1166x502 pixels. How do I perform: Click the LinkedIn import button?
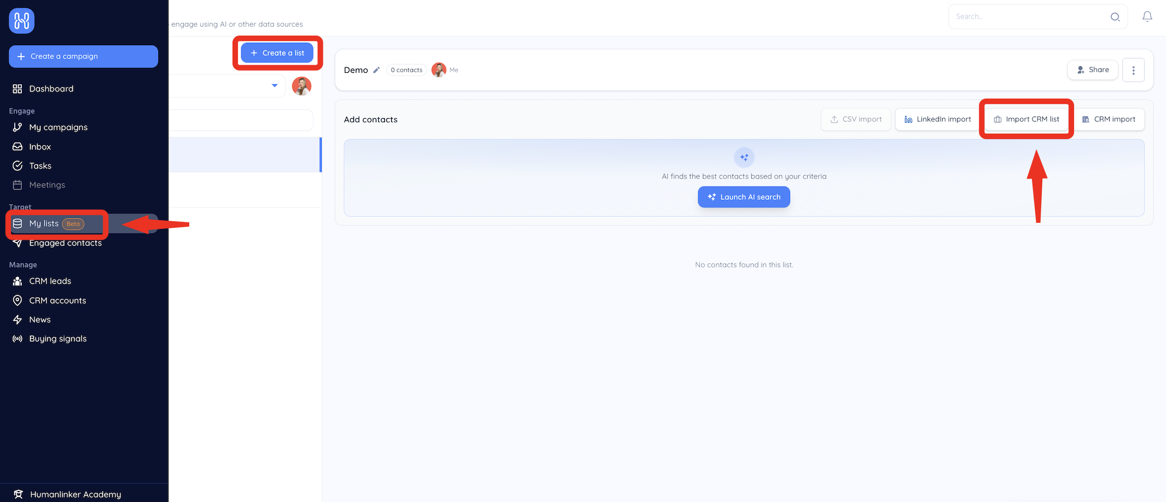[938, 119]
